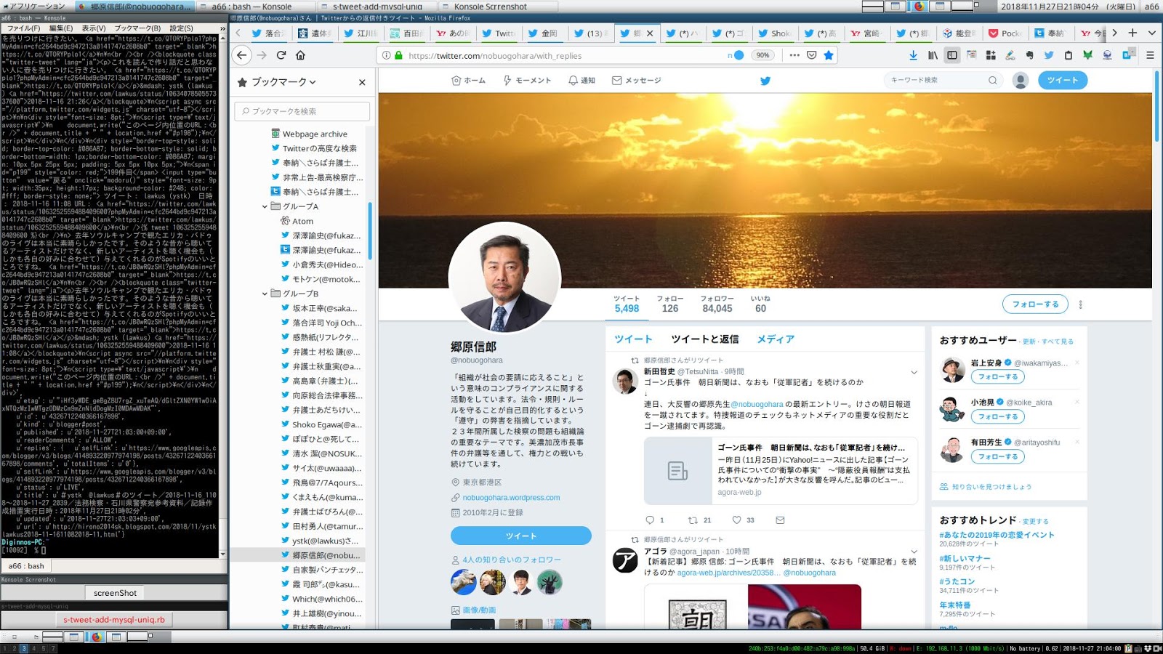The height and width of the screenshot is (654, 1163).
Task: Like the 新田哲史 tweet with 33 likes
Action: point(743,520)
